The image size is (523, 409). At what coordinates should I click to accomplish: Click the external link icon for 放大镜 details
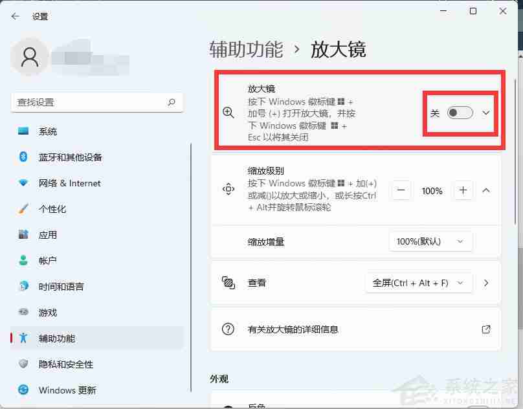tap(486, 329)
